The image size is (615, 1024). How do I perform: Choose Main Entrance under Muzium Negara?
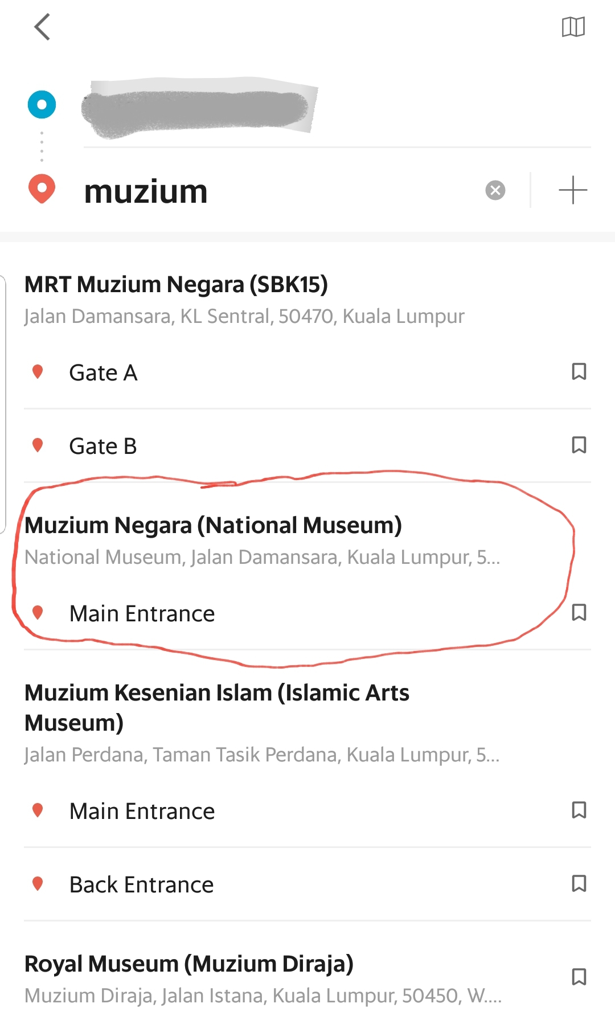click(142, 614)
